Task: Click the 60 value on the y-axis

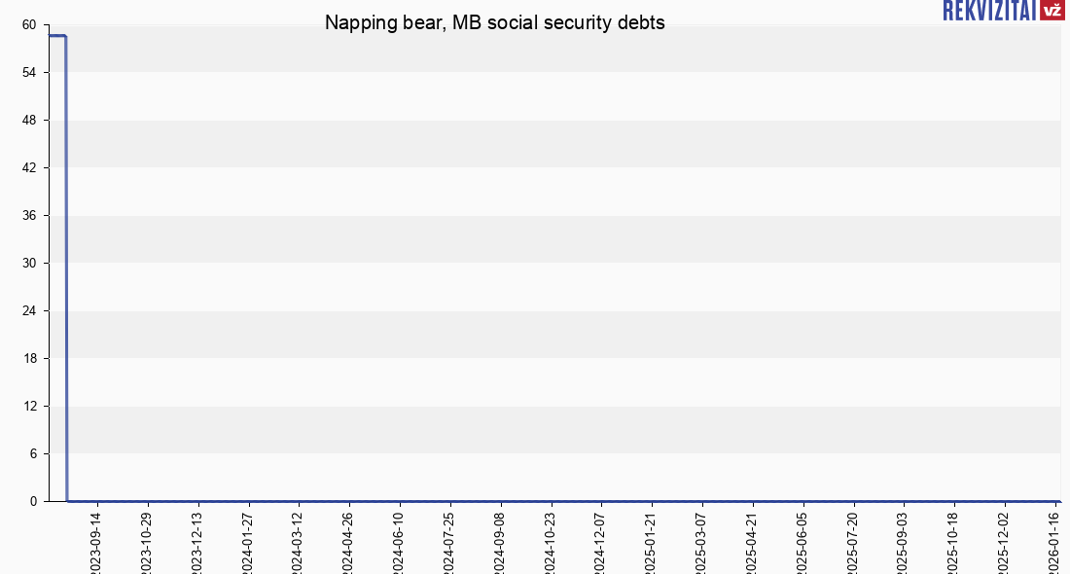Action: tap(29, 24)
